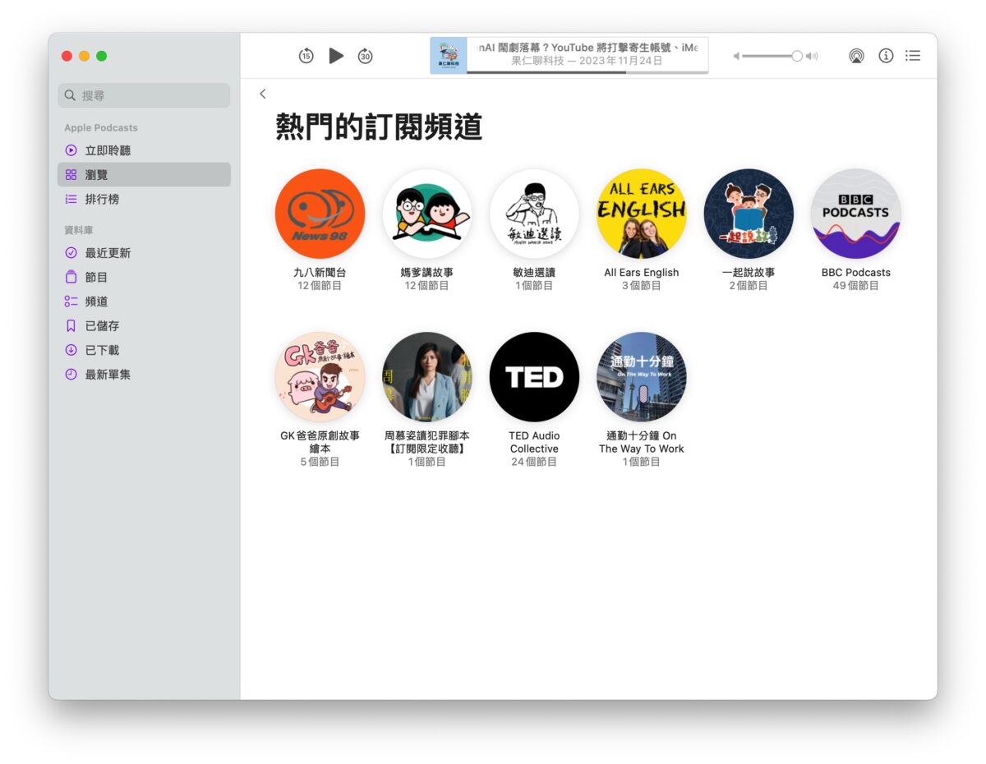This screenshot has width=986, height=764.
Task: Open 已儲存 saved episodes
Action: [x=144, y=326]
